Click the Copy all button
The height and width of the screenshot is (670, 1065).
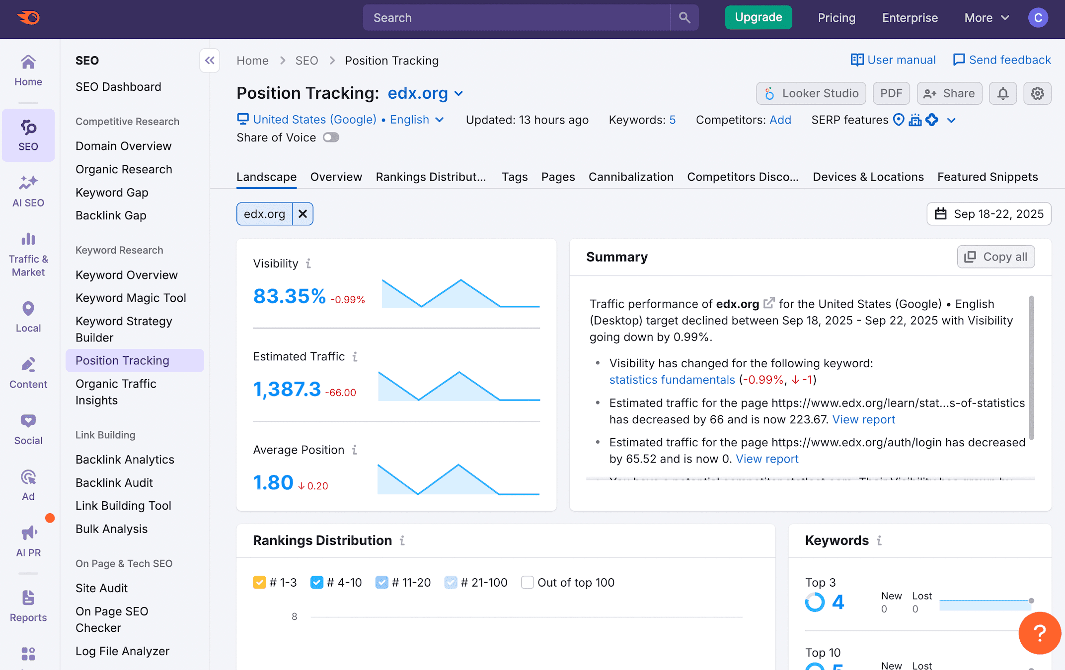[995, 257]
